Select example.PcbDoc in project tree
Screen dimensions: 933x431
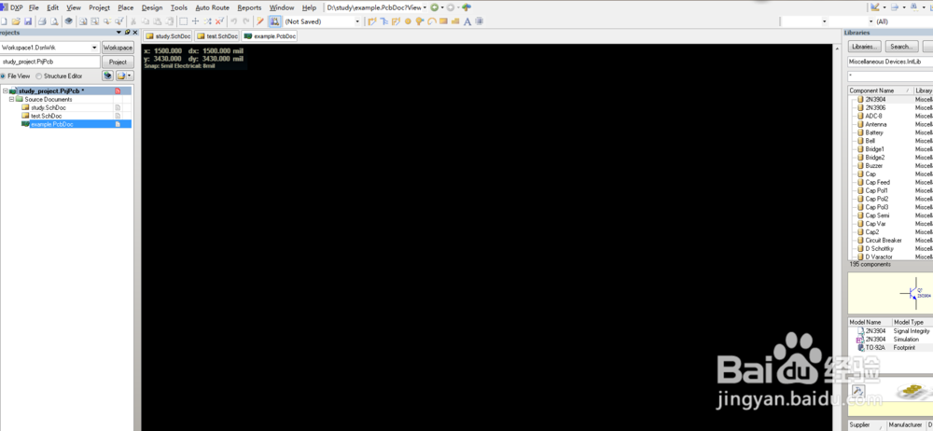coord(52,124)
